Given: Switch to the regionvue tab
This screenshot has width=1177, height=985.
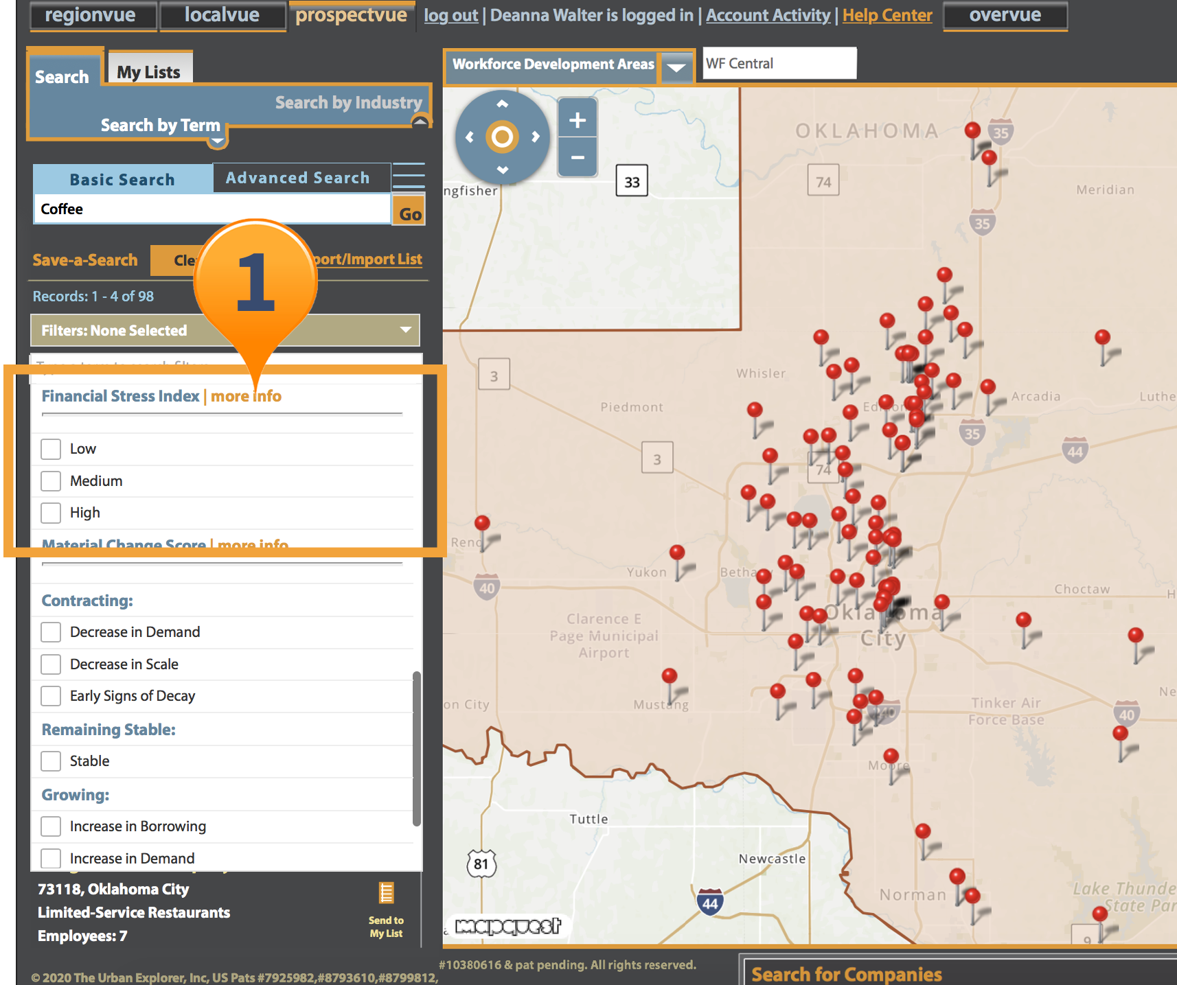Looking at the screenshot, I should [93, 15].
